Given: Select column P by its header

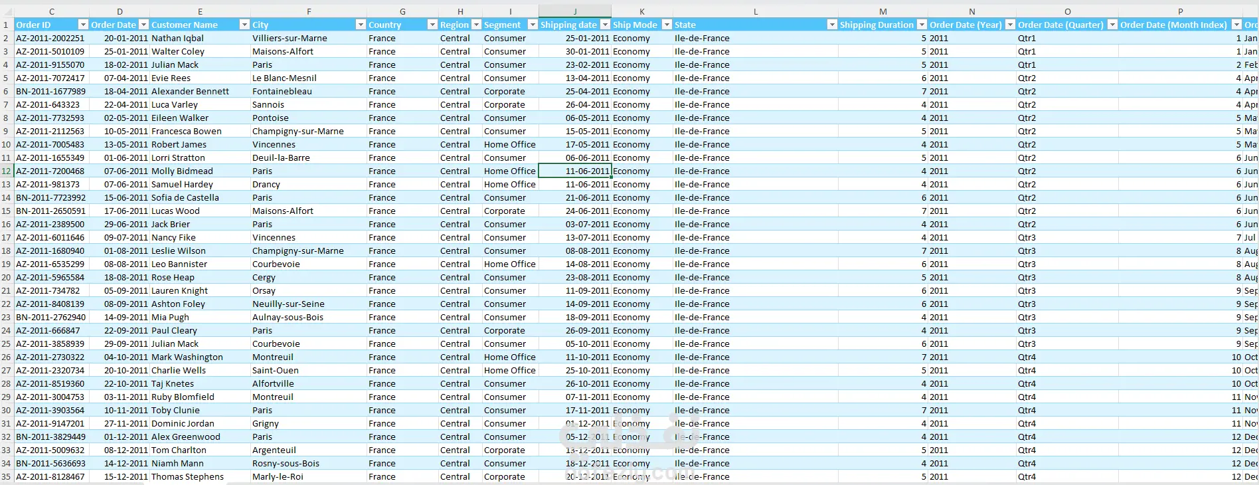Looking at the screenshot, I should coord(1181,11).
